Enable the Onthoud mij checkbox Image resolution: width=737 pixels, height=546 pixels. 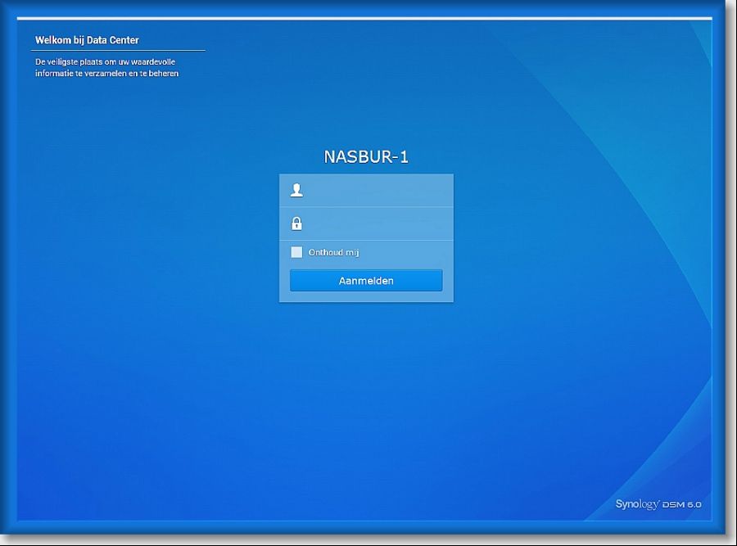[296, 252]
